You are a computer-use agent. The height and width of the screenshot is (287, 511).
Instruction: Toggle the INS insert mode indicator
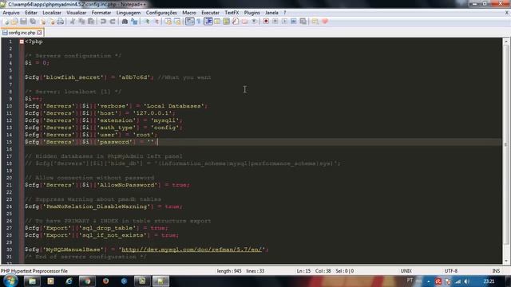tap(496, 271)
